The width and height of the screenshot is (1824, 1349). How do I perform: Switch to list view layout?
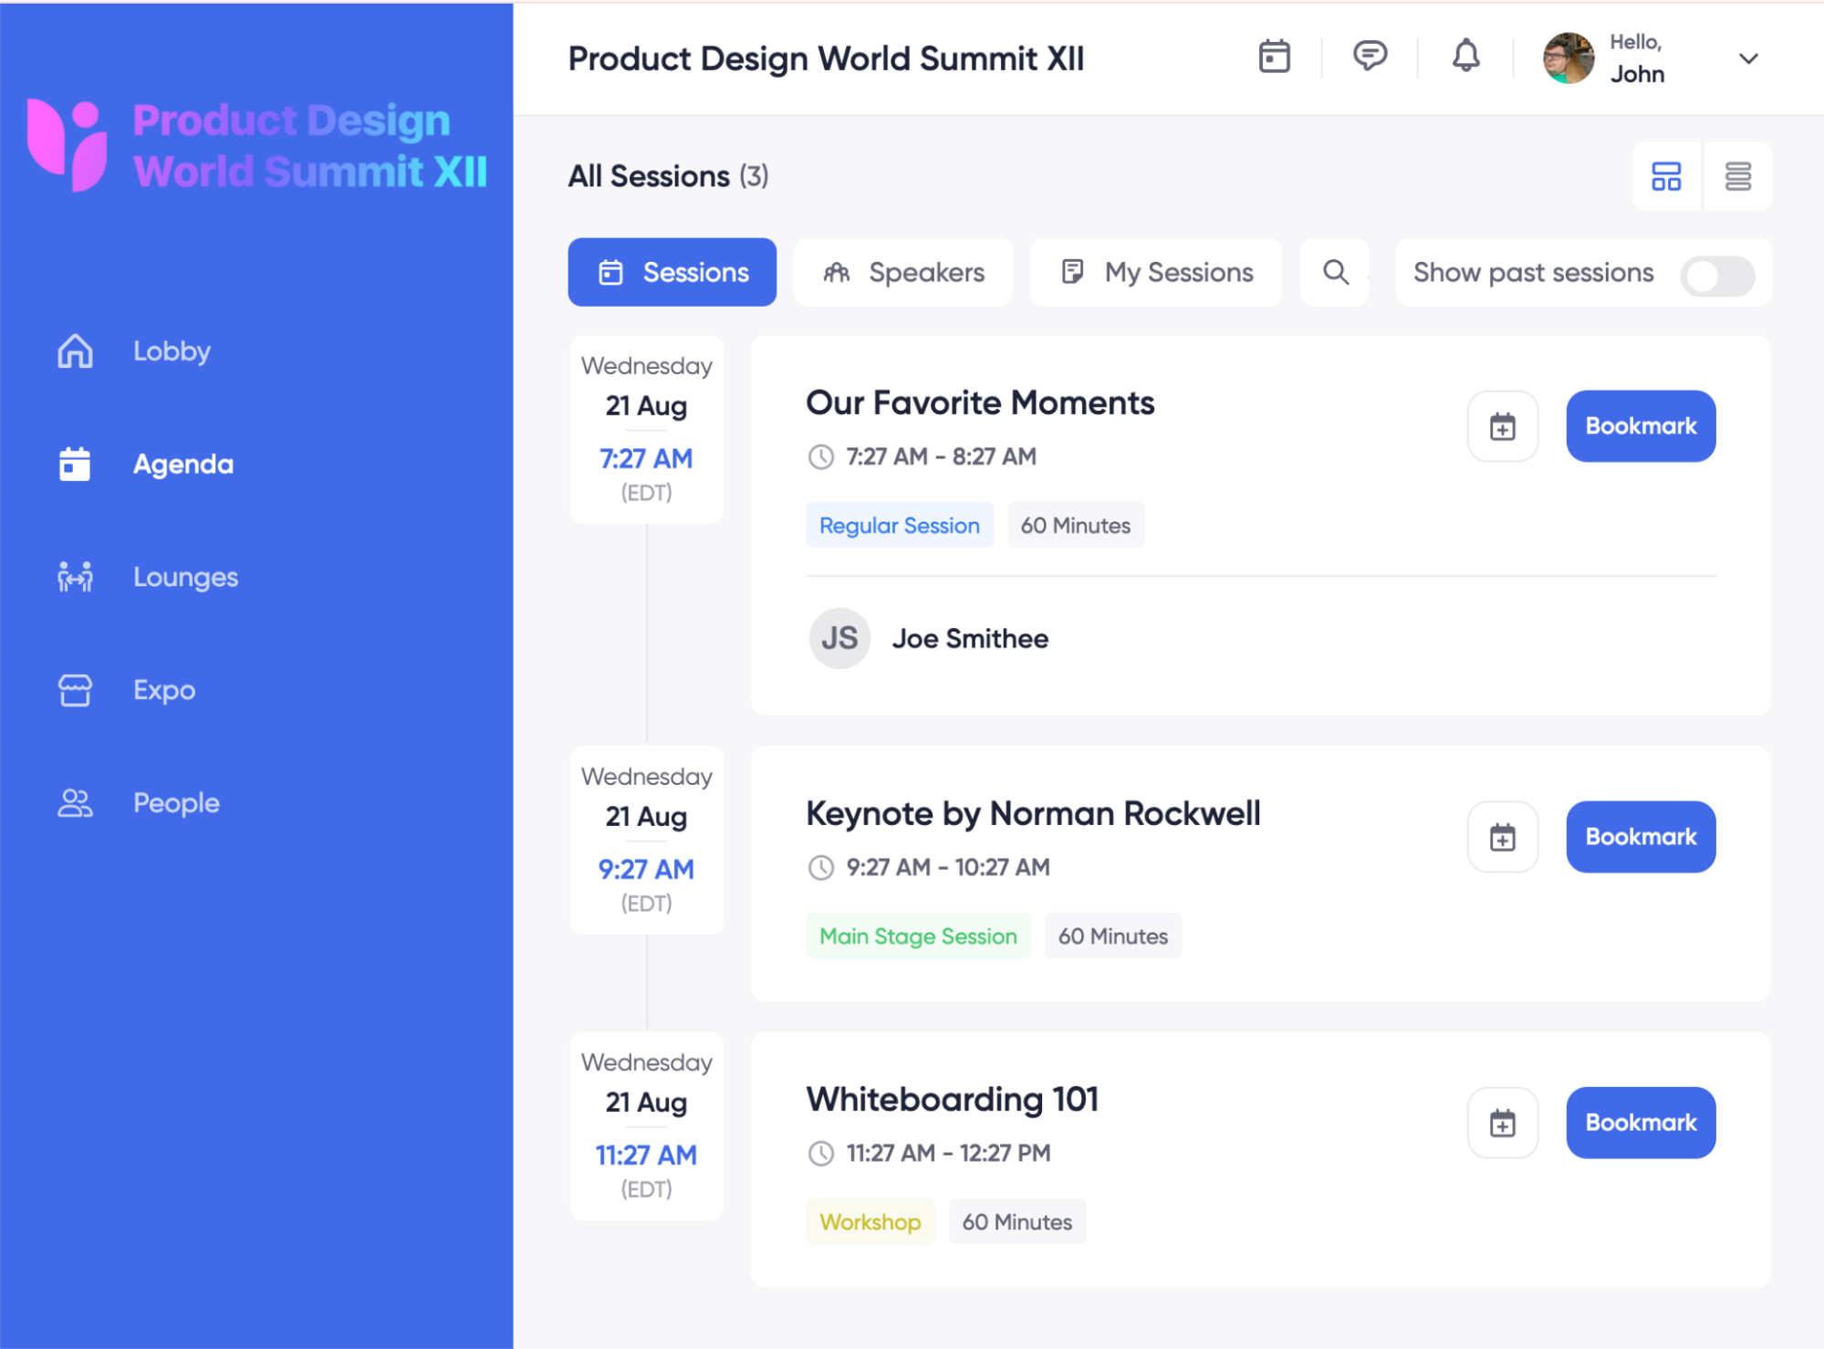[1737, 176]
